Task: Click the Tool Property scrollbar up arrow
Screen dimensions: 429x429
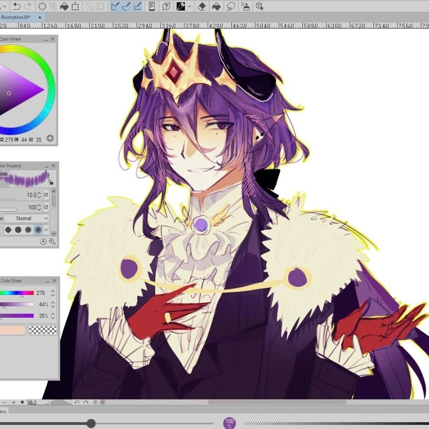Action: 54,191
